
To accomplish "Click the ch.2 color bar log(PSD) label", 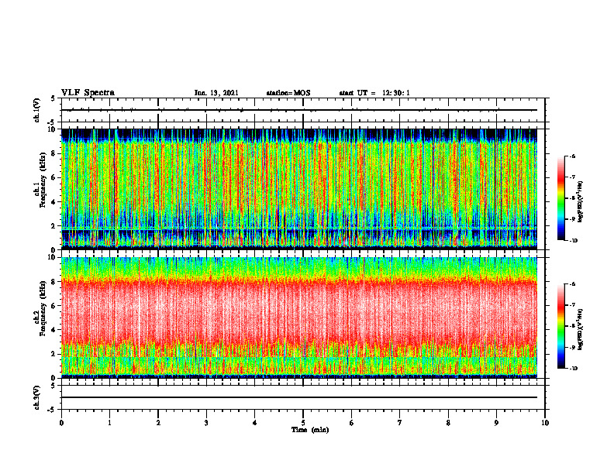I will [581, 329].
